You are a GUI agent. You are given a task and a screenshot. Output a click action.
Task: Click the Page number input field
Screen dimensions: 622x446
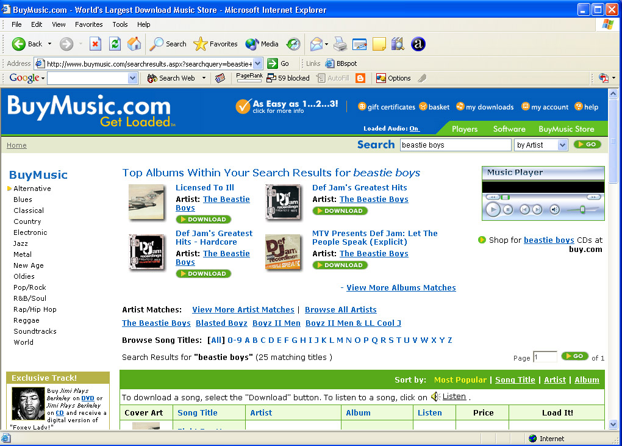click(545, 357)
